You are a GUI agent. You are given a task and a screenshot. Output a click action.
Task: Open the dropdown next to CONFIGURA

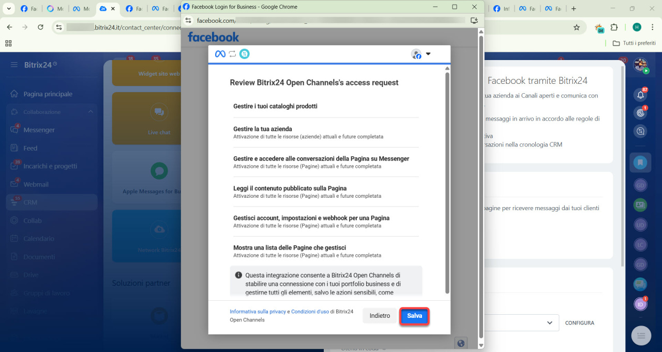click(549, 322)
